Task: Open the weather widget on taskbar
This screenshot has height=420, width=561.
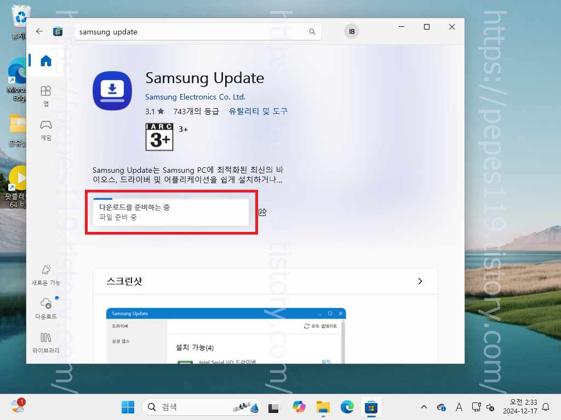Action: 18,406
